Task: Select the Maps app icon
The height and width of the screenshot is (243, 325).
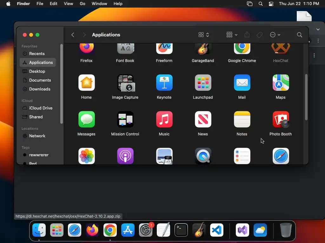Action: coord(281,83)
